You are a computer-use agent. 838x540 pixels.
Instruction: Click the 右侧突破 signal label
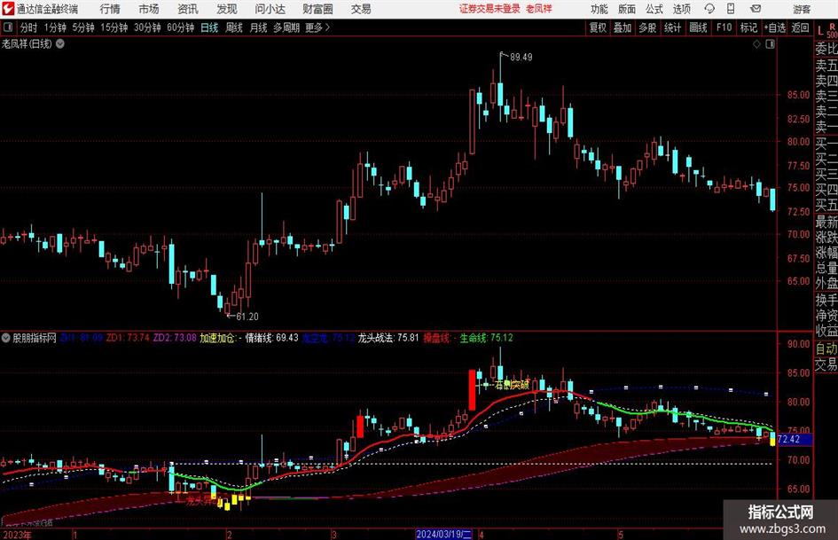[x=512, y=385]
